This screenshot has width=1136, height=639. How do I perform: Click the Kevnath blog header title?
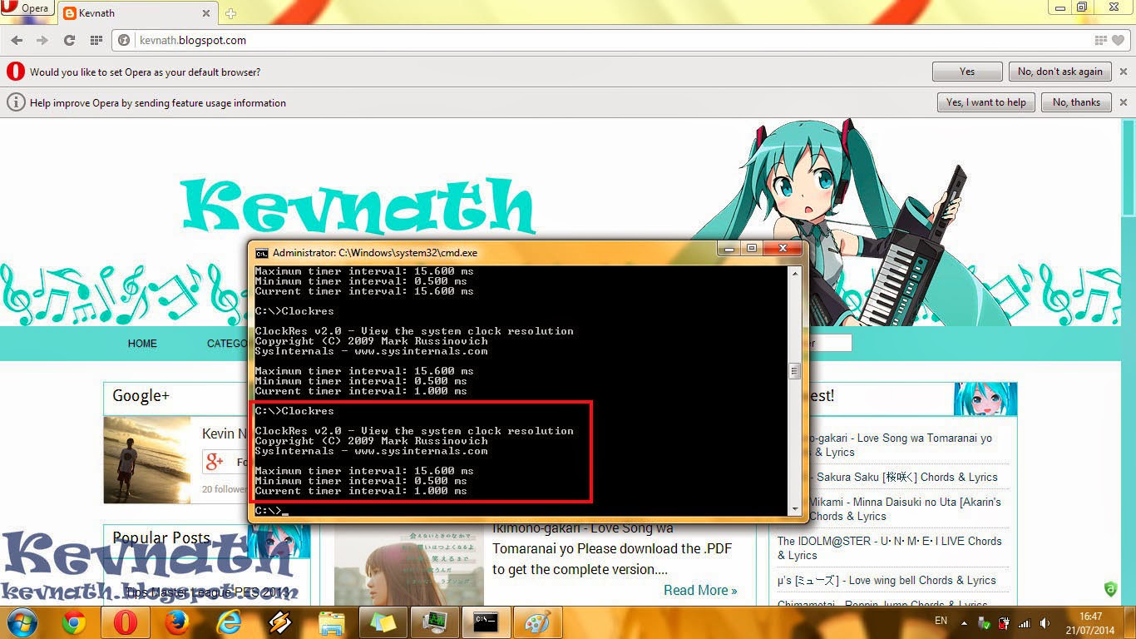358,205
